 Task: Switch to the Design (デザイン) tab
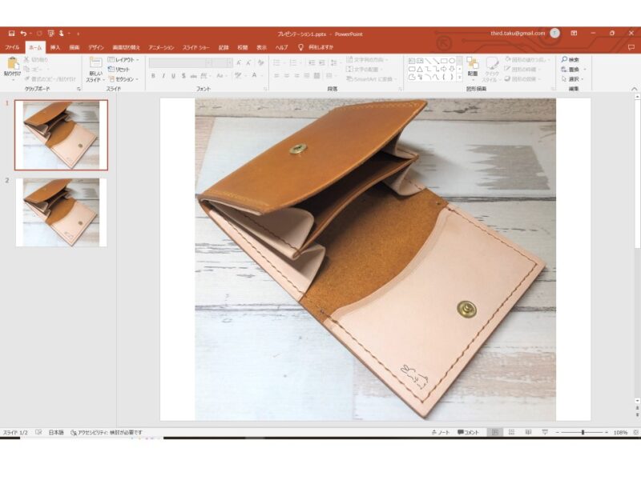pyautogui.click(x=96, y=47)
